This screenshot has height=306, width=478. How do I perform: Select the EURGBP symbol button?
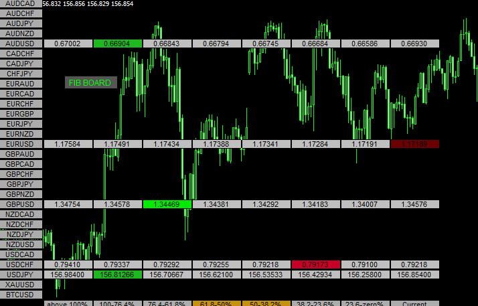coord(21,114)
